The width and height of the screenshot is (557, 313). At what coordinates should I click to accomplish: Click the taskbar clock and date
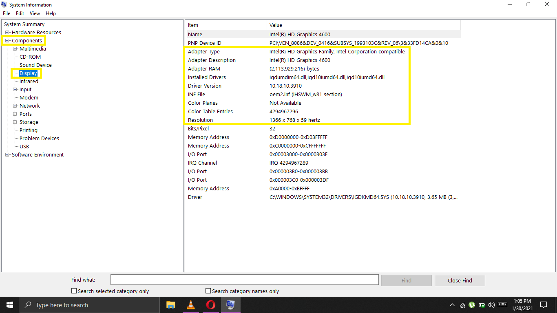(522, 305)
